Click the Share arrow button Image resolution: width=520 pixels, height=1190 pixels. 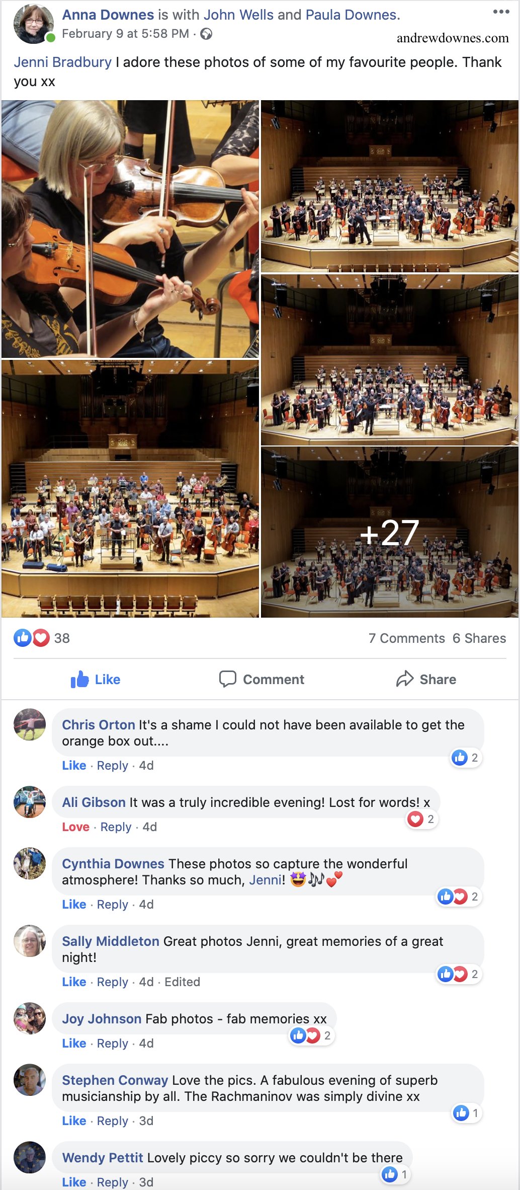426,680
